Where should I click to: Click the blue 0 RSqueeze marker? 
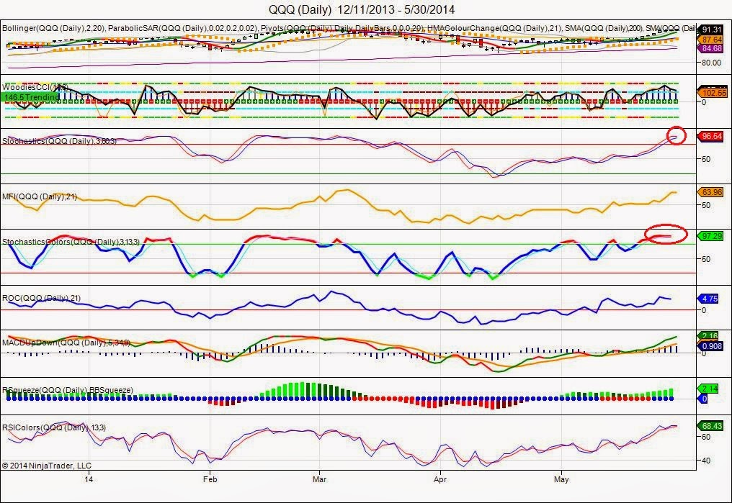[703, 399]
